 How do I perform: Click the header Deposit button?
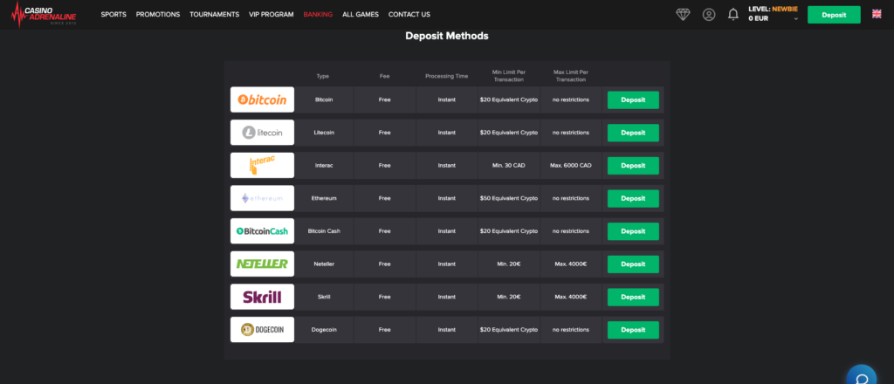coord(834,15)
